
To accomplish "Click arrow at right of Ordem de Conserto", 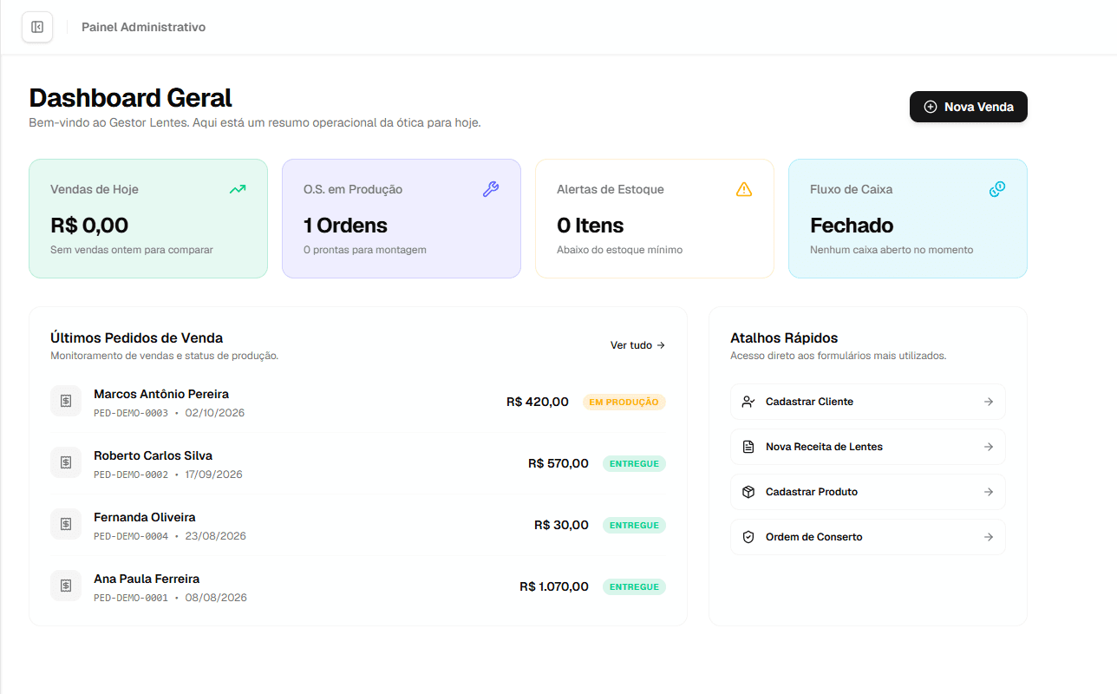I will pos(989,537).
